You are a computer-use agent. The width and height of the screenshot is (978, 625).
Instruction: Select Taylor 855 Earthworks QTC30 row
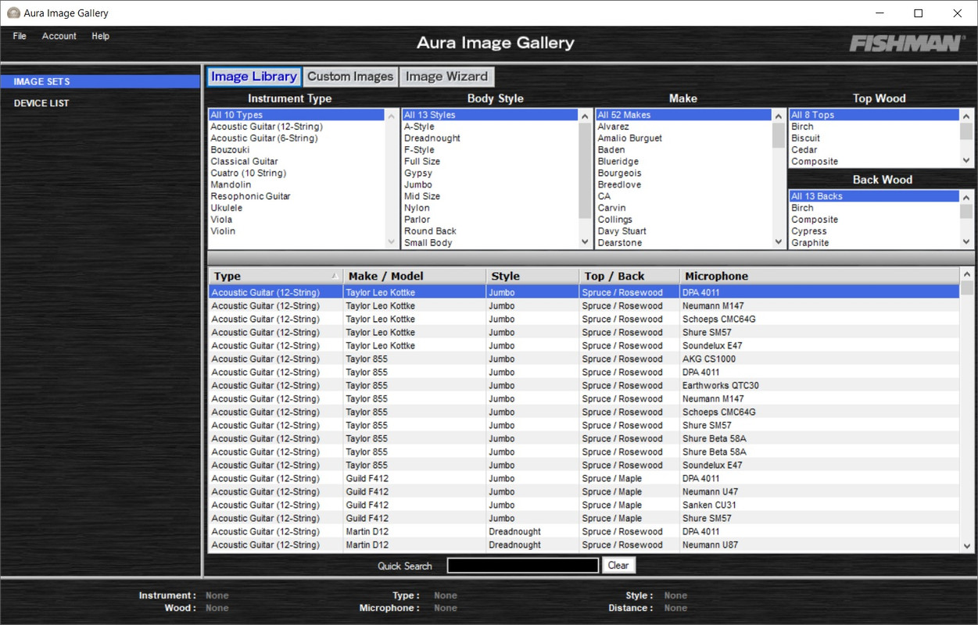(584, 386)
